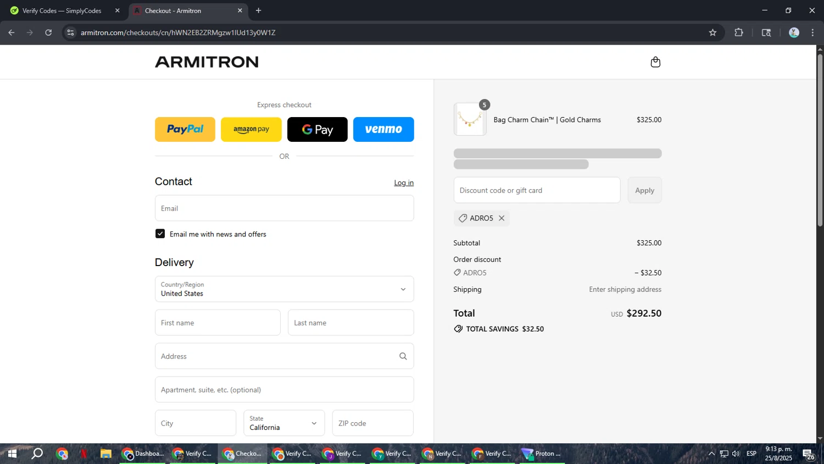Open the volume control in system tray

tap(736, 454)
